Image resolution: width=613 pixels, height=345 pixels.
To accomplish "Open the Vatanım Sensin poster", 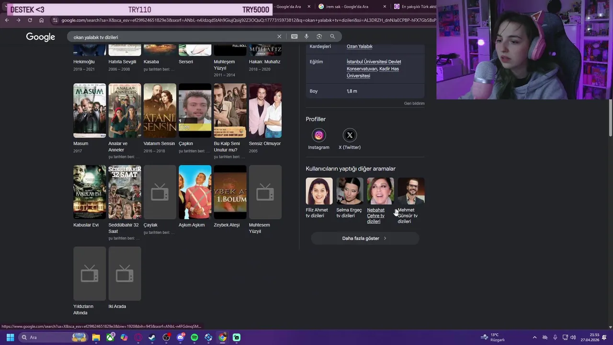I will coord(160,111).
